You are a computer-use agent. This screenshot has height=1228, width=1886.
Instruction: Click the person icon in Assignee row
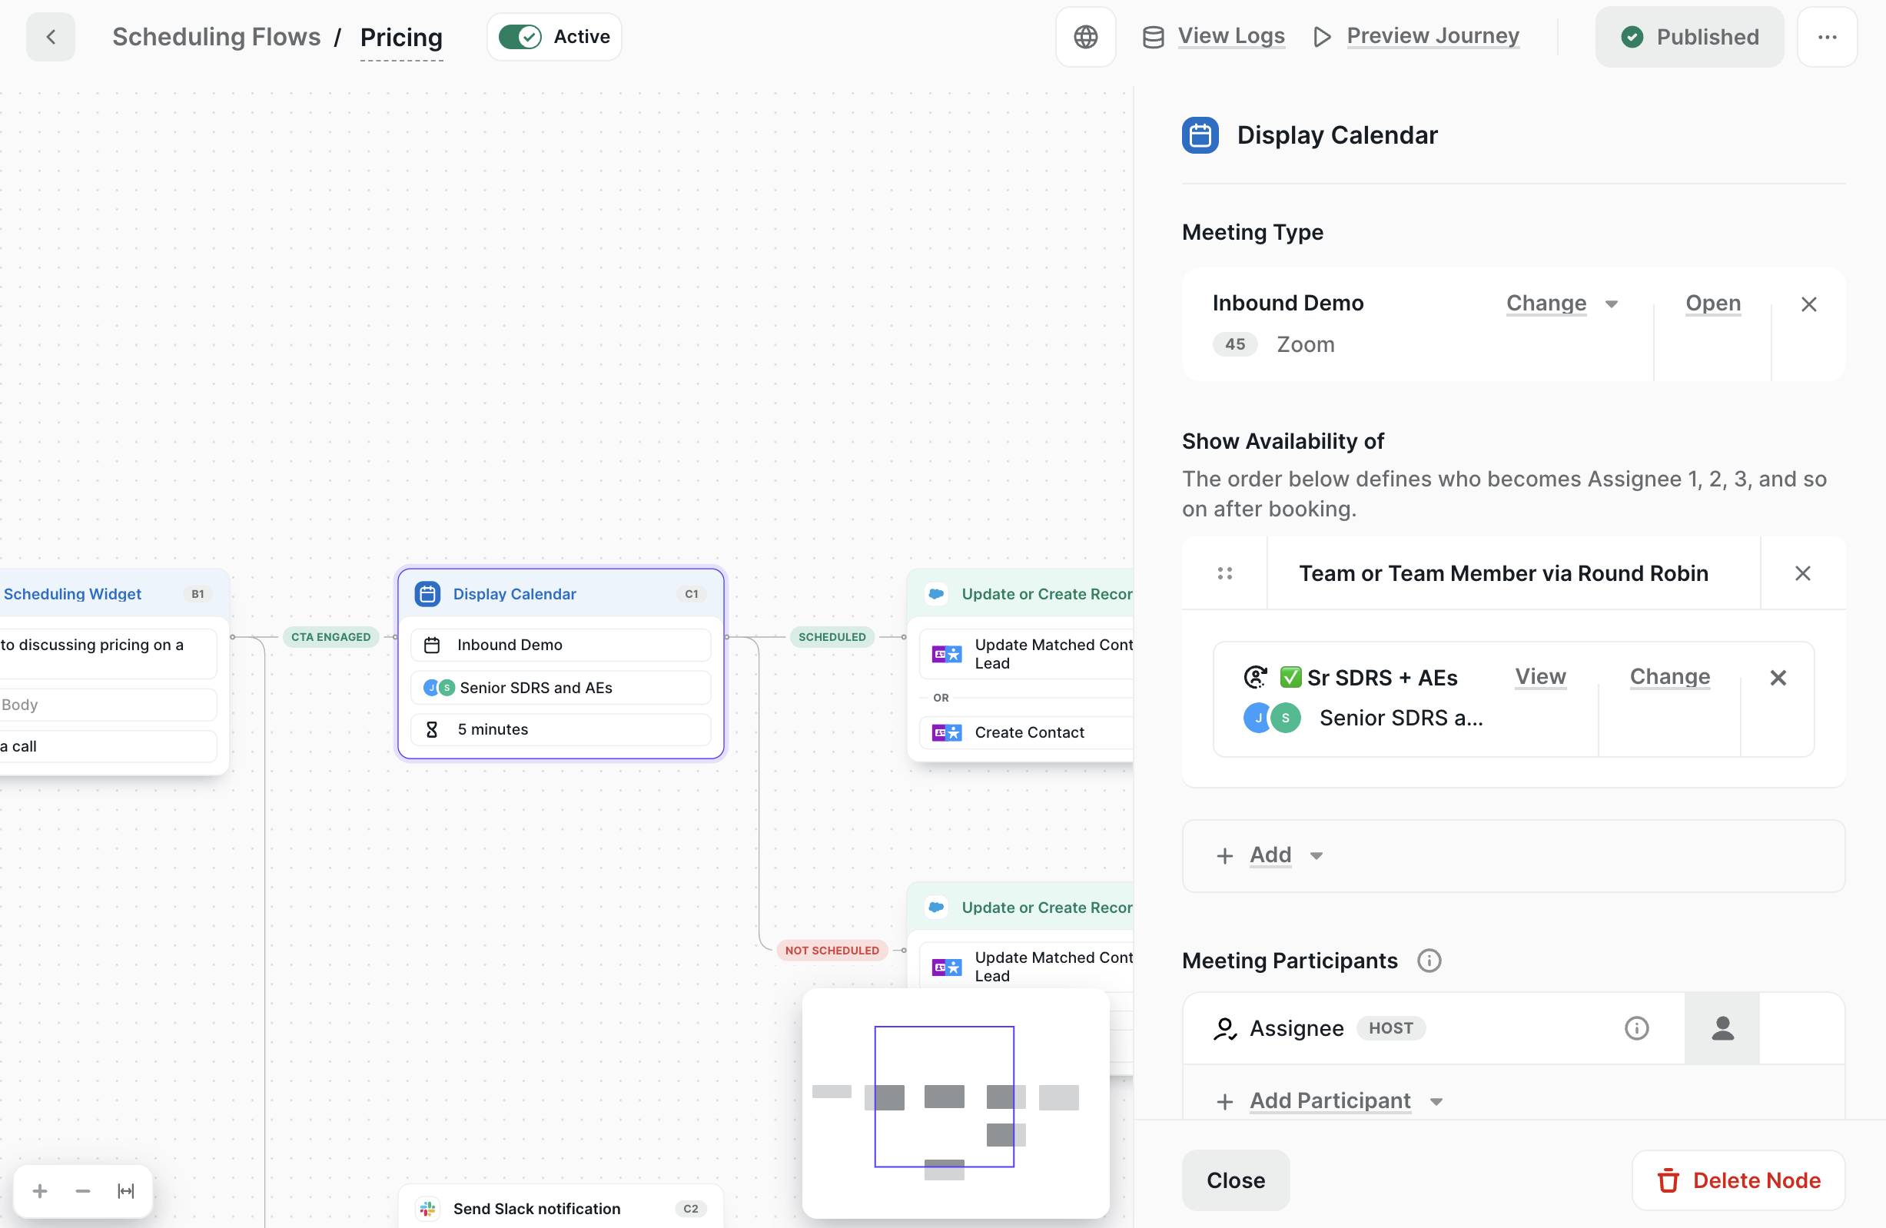point(1723,1029)
